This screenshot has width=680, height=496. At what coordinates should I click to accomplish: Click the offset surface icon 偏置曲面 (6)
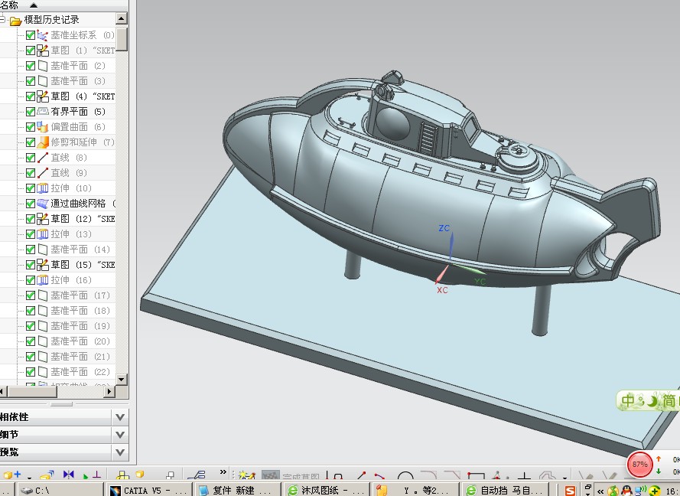(x=43, y=127)
